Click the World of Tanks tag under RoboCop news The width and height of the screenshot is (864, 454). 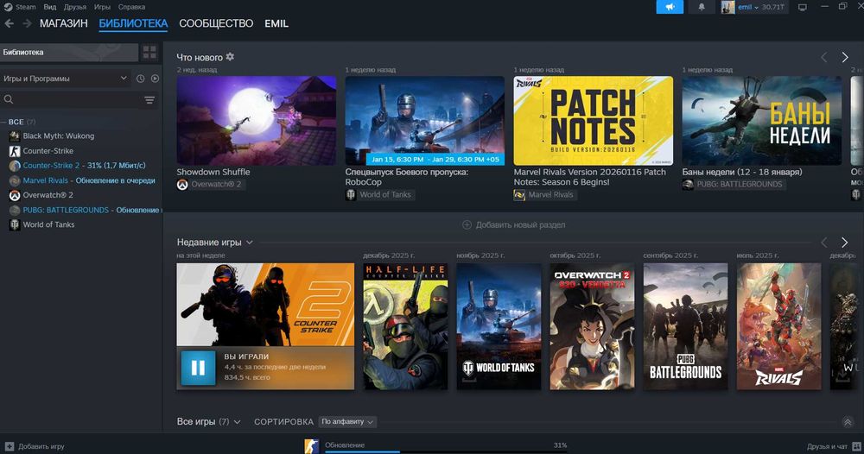pos(379,195)
